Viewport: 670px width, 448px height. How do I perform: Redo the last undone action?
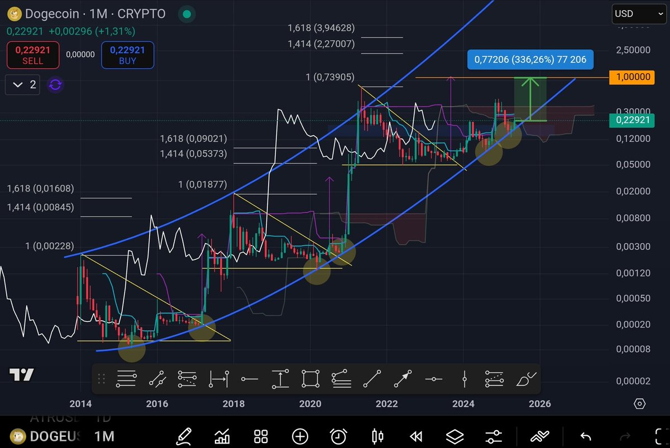click(x=625, y=436)
